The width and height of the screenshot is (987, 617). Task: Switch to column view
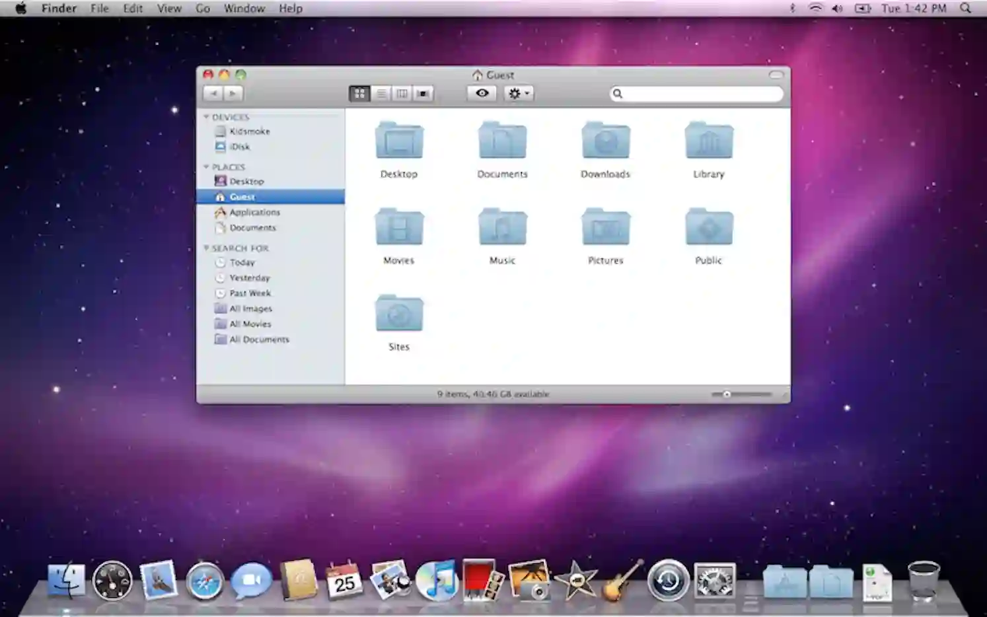402,93
